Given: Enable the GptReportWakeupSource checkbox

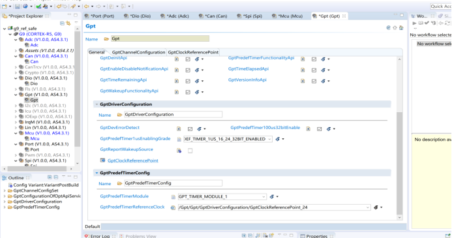Looking at the screenshot, I should click(x=190, y=151).
